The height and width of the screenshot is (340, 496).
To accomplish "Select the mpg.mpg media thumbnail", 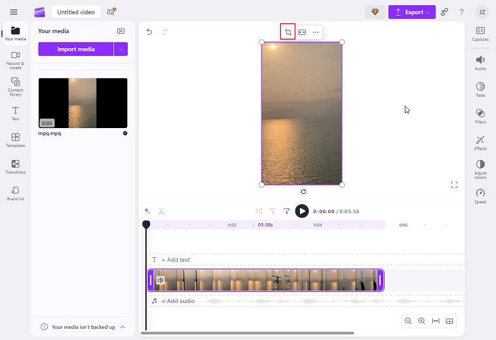I will pos(83,103).
